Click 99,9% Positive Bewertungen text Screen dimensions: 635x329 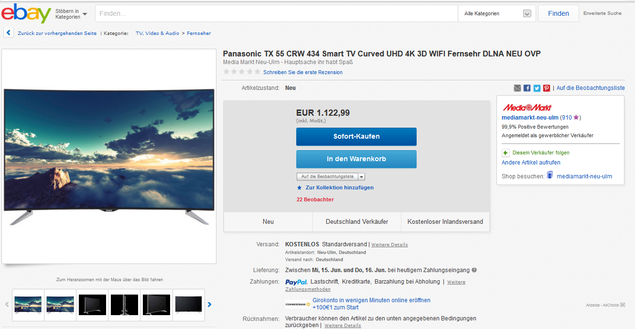[535, 127]
